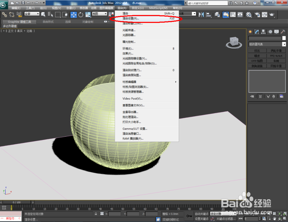Toggle the 自动关键点 auto key button
The image size is (288, 222).
pos(202,214)
